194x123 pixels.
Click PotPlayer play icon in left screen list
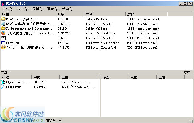[x=3, y=87]
